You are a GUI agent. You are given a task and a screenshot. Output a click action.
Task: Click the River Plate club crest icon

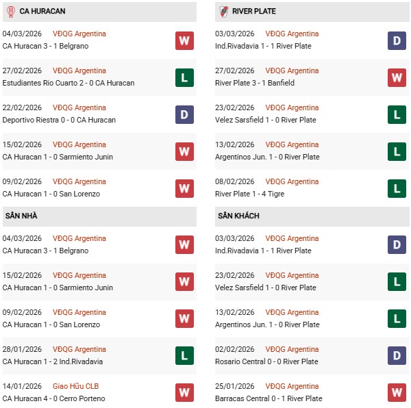coord(223,11)
